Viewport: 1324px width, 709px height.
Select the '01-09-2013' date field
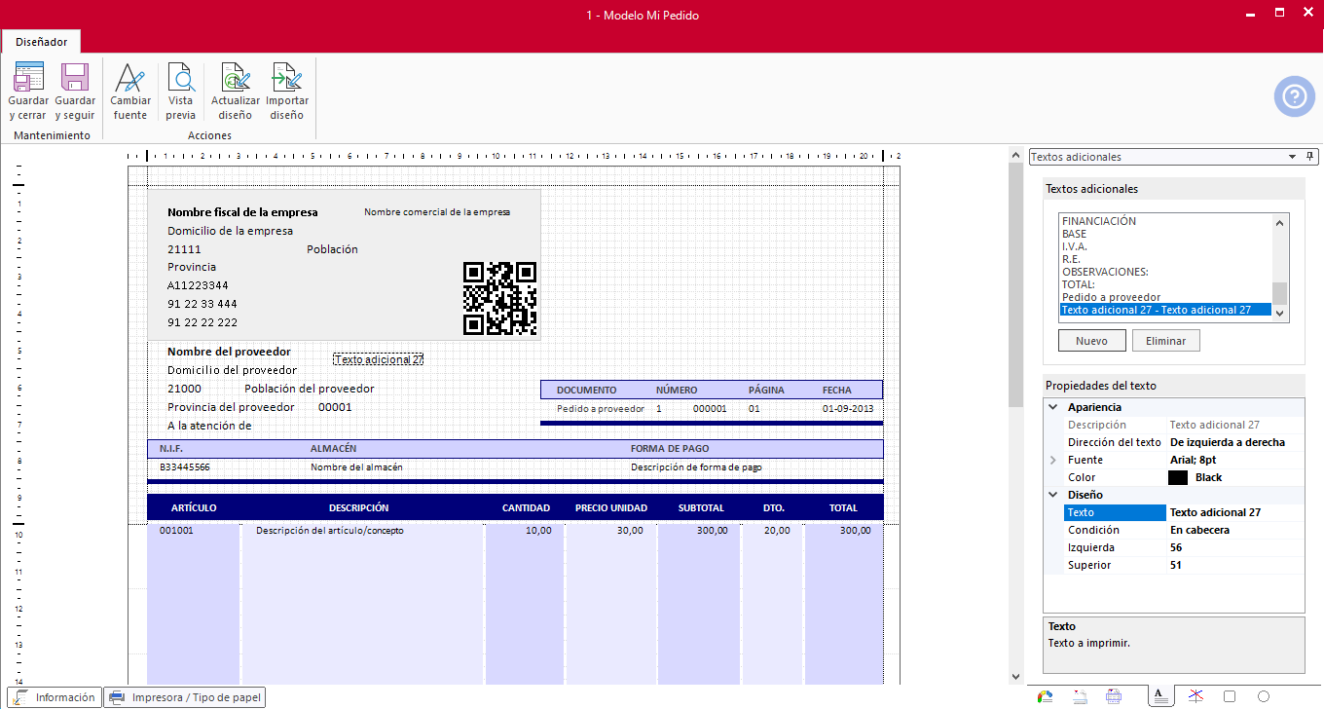pos(848,409)
